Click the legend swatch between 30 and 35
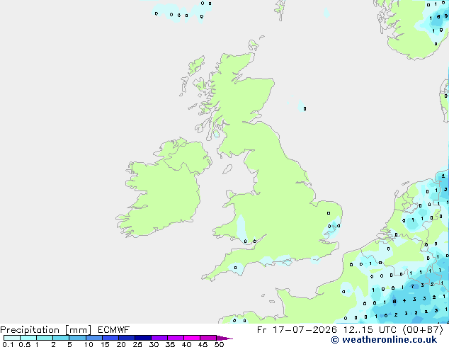This screenshot has width=449, height=347. click(159, 338)
